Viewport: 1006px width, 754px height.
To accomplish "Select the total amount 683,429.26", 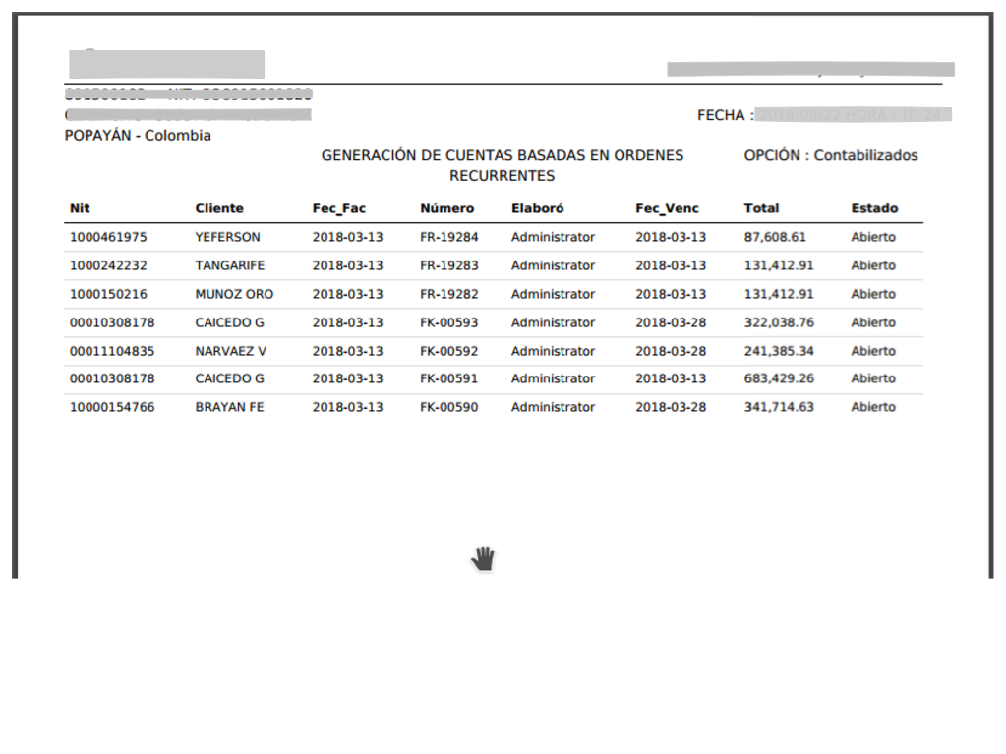I will 779,378.
